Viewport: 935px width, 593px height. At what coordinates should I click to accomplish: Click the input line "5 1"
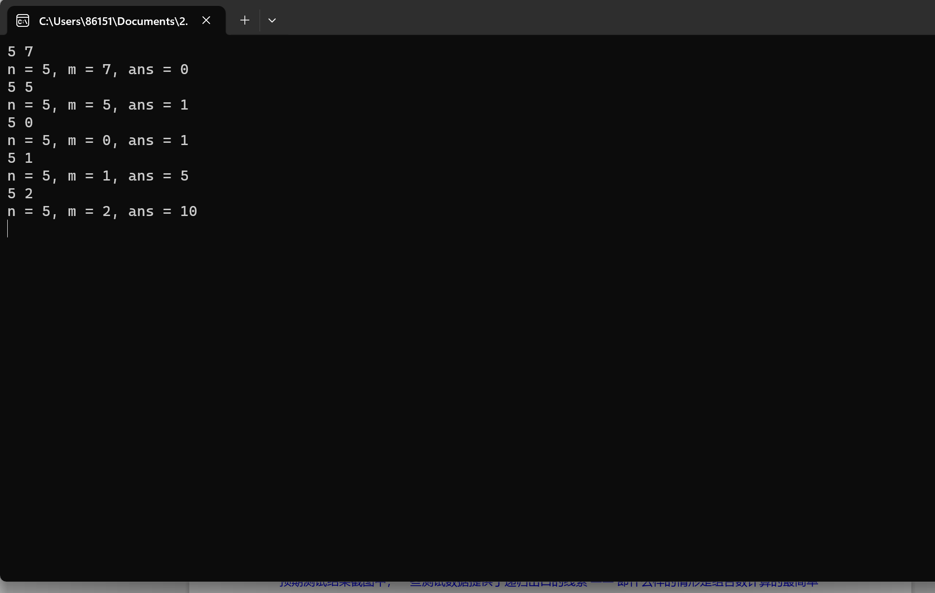pos(20,158)
